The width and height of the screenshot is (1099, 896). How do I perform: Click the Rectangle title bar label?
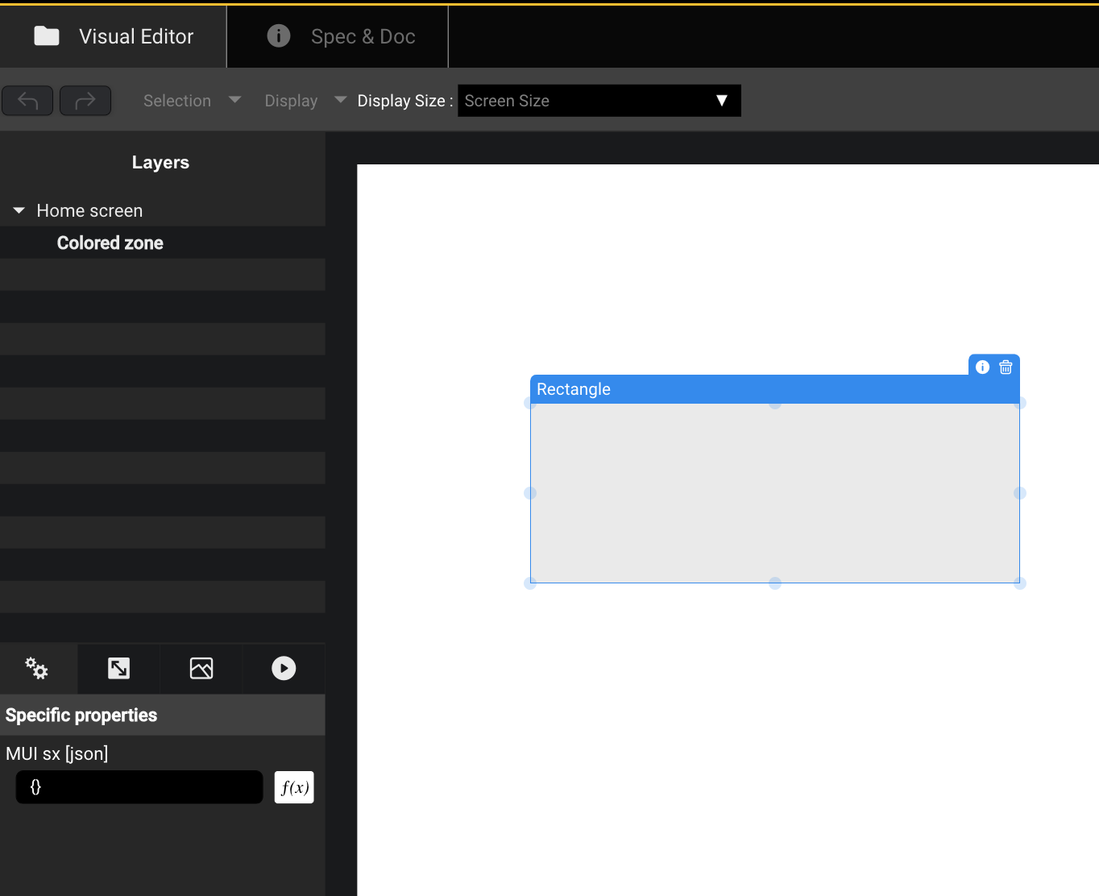(574, 389)
